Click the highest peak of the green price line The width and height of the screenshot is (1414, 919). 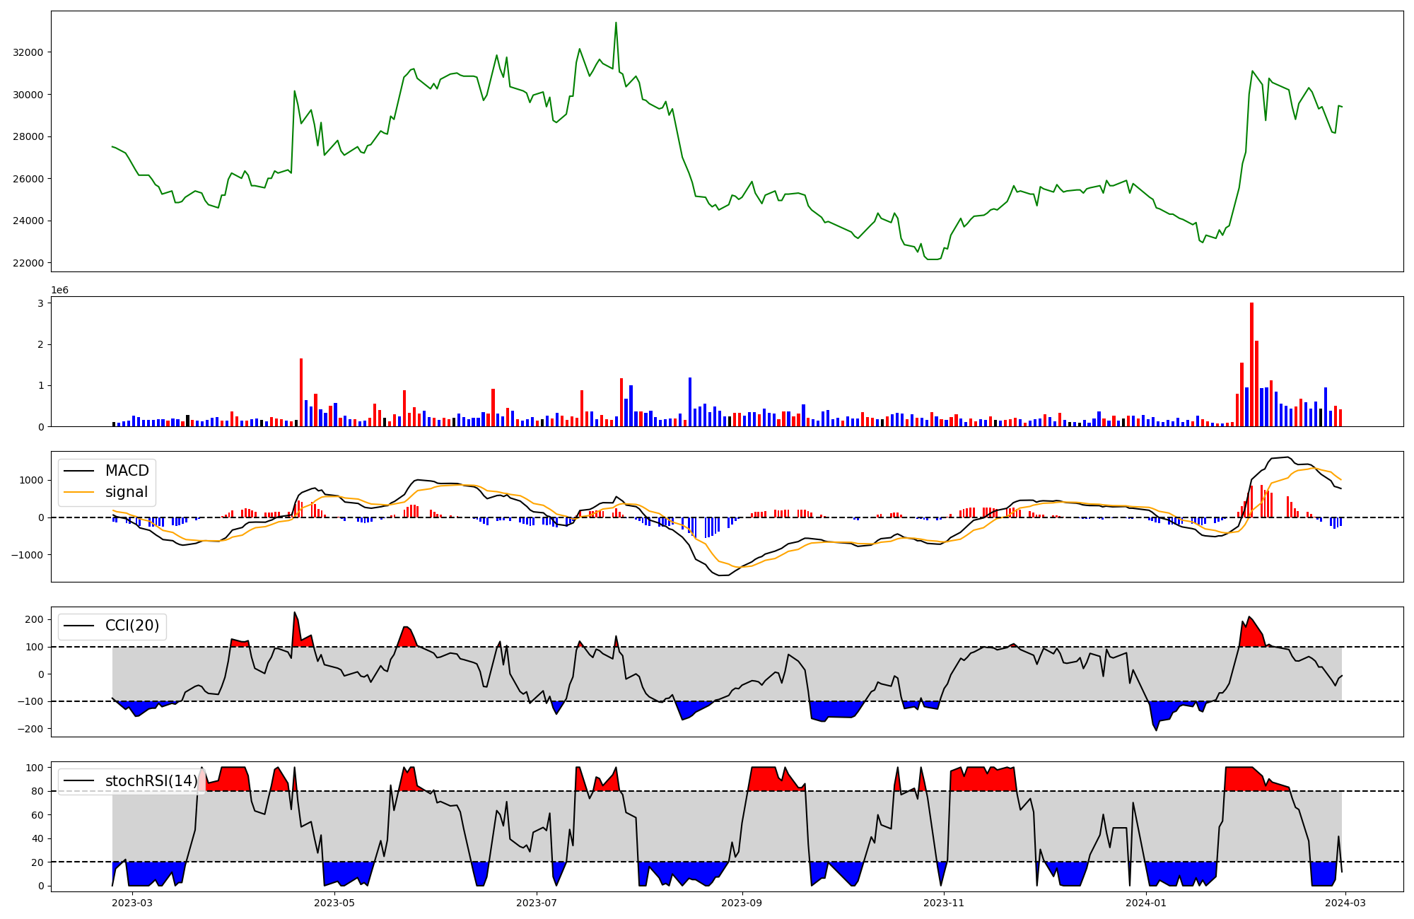pos(616,23)
